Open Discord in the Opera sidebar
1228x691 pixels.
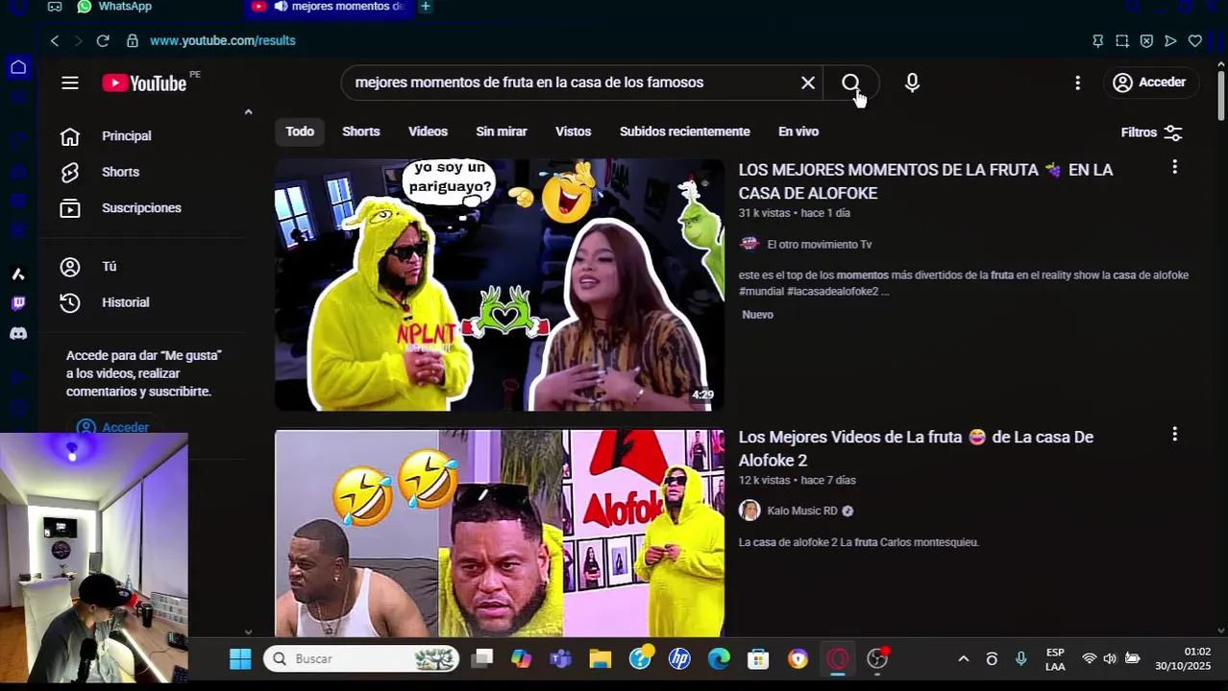pyautogui.click(x=18, y=333)
